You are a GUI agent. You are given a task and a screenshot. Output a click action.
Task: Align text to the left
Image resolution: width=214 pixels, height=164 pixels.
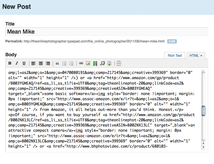(x=33, y=64)
